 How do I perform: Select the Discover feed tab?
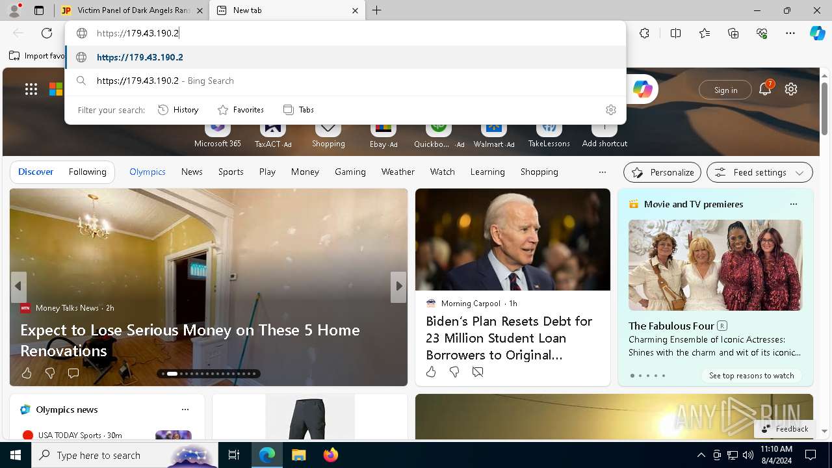[x=36, y=172]
